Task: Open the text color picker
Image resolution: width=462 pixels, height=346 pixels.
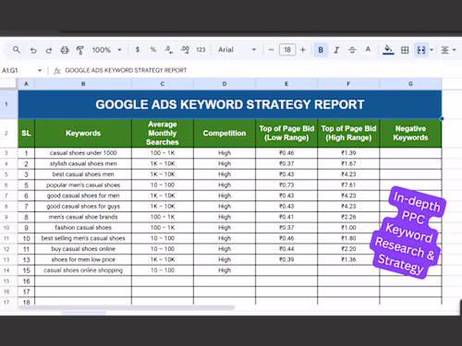Action: (368, 50)
